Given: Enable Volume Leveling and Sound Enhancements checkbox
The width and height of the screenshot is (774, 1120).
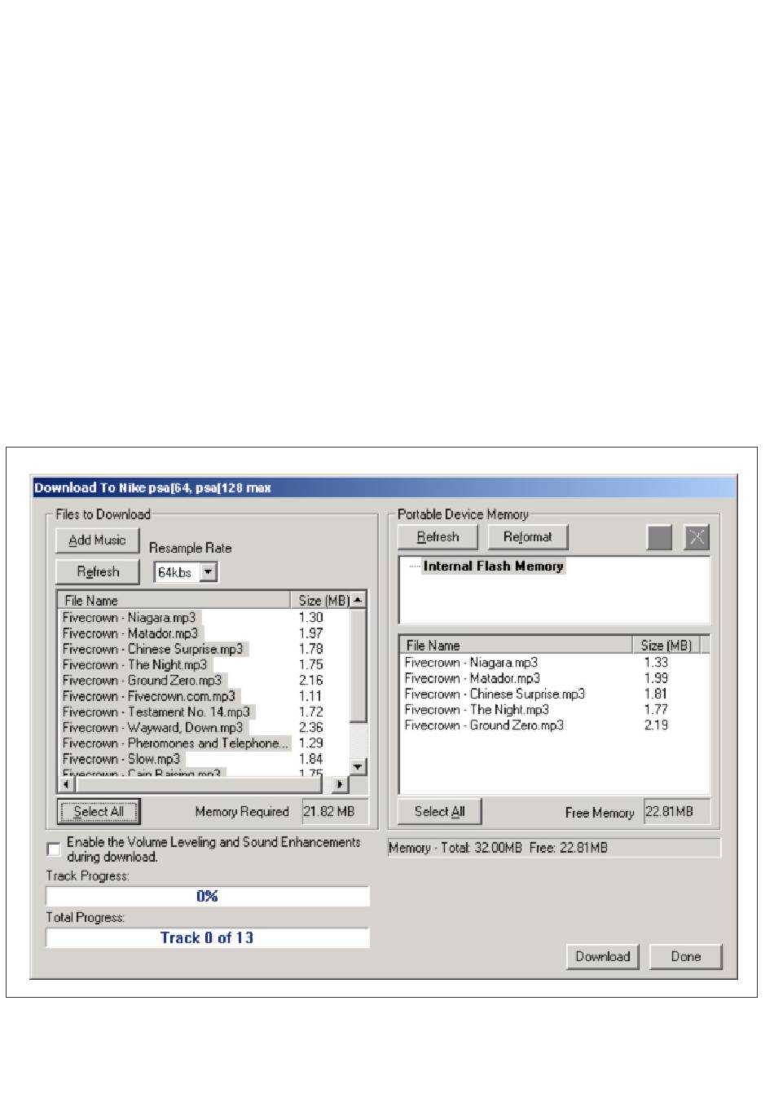Looking at the screenshot, I should click(x=54, y=849).
